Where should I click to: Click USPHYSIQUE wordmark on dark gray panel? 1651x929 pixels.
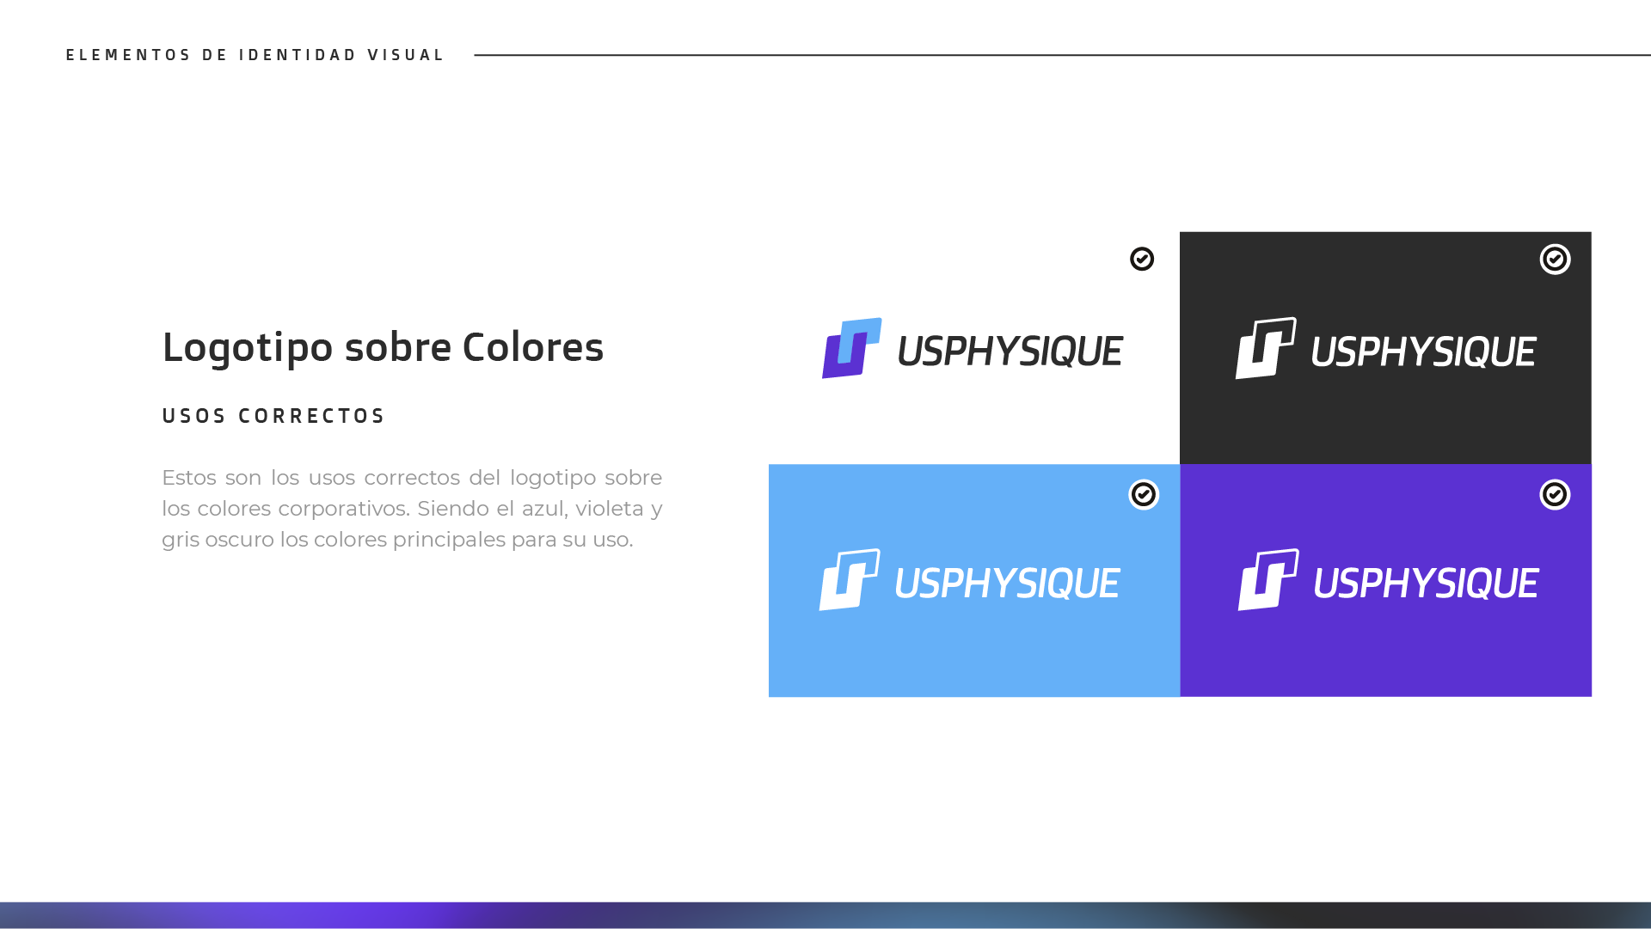tap(1423, 351)
